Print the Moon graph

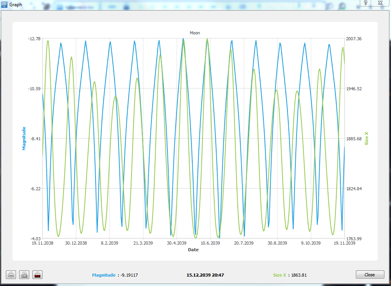[x=11, y=275]
